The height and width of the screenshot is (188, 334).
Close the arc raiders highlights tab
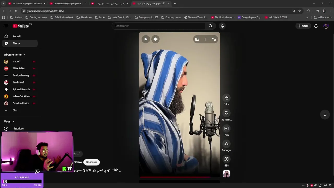tap(44, 4)
